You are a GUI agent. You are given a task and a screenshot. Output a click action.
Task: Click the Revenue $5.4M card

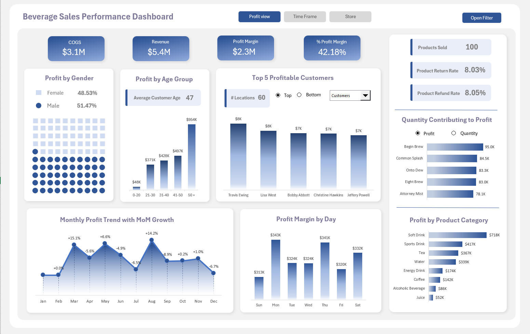(x=161, y=48)
